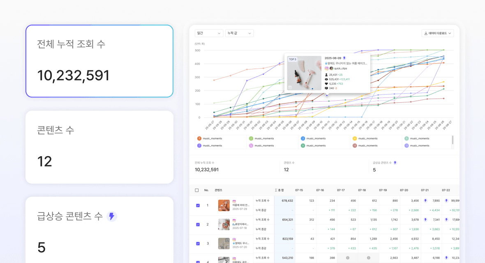Open the thumbnail of content row 3
The width and height of the screenshot is (485, 263).
pos(224,244)
